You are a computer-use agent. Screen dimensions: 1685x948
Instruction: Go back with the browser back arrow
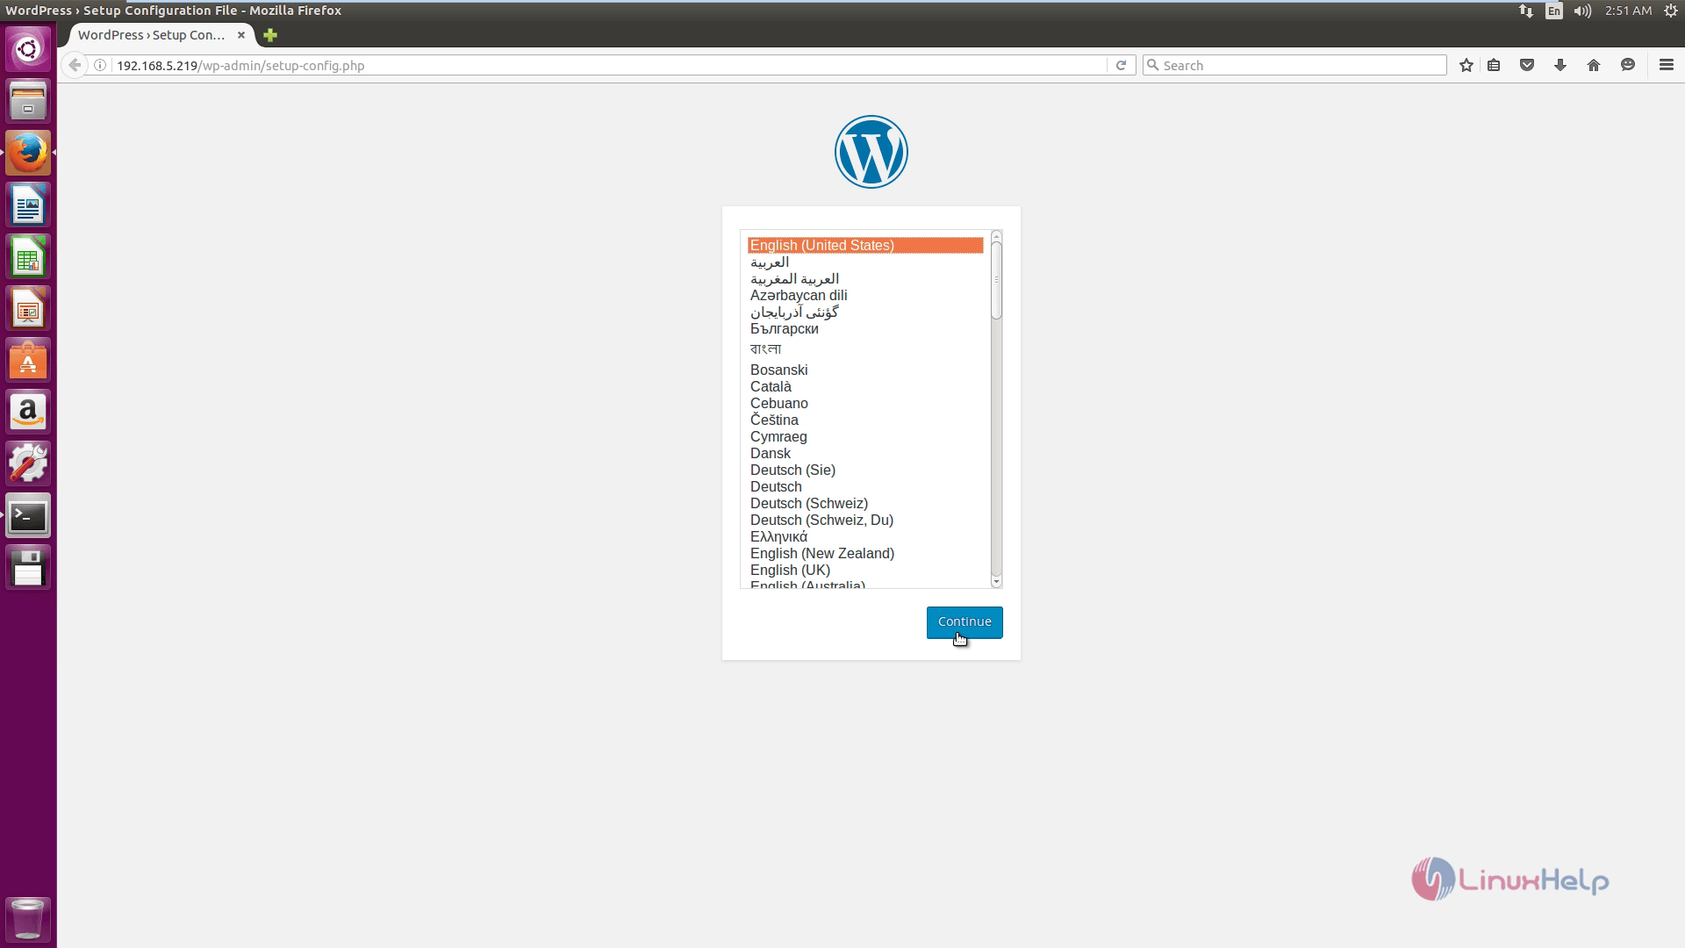[75, 65]
